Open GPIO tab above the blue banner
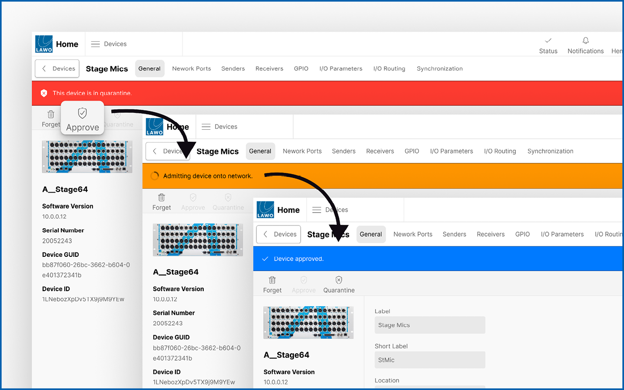Image resolution: width=624 pixels, height=390 pixels. point(522,234)
